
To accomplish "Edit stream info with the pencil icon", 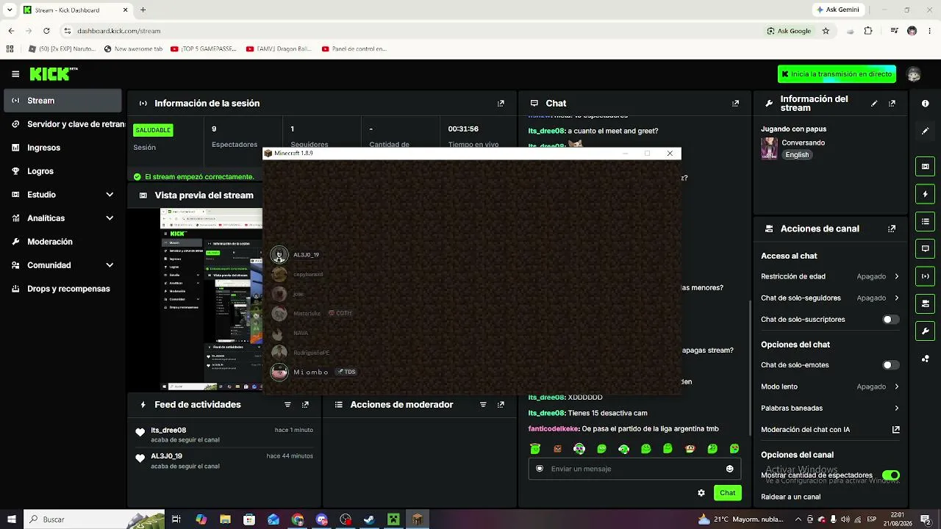I will [874, 104].
